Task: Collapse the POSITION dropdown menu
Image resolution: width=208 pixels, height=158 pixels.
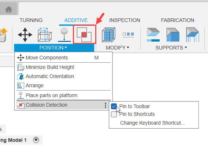Action: point(53,48)
